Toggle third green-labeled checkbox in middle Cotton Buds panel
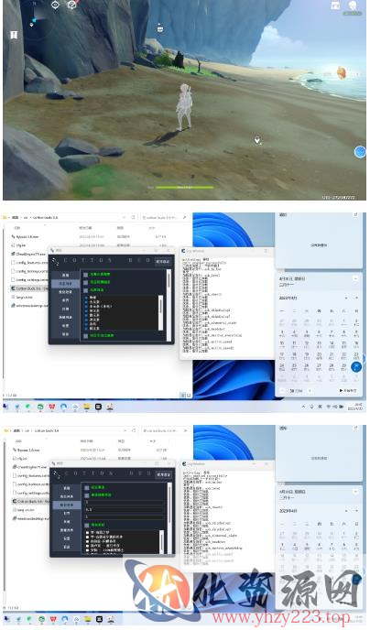 point(86,290)
